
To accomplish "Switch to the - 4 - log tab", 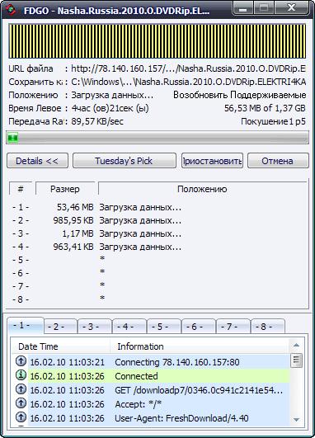I will pos(129,327).
